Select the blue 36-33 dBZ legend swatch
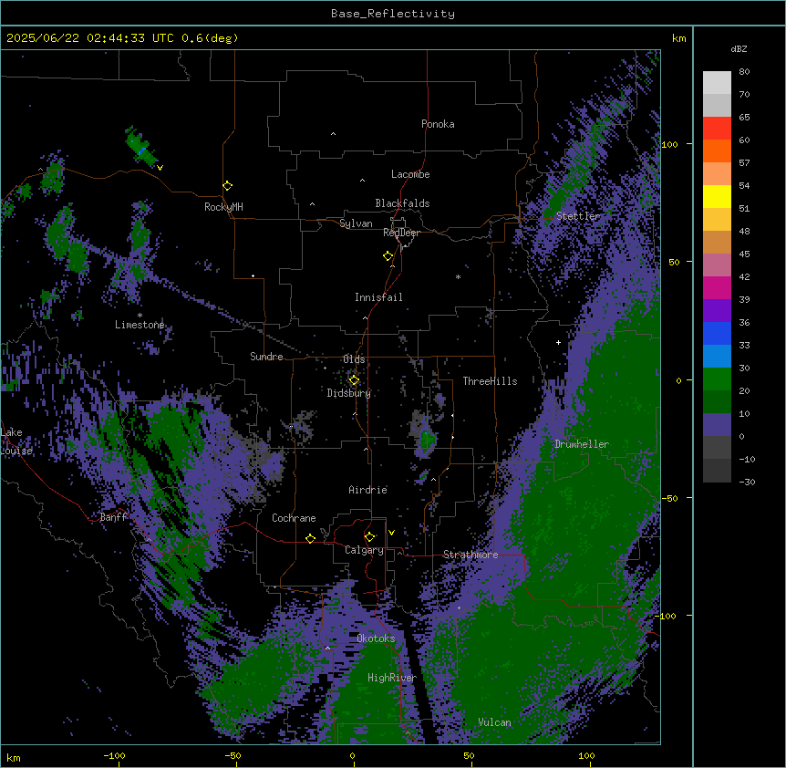 point(717,333)
